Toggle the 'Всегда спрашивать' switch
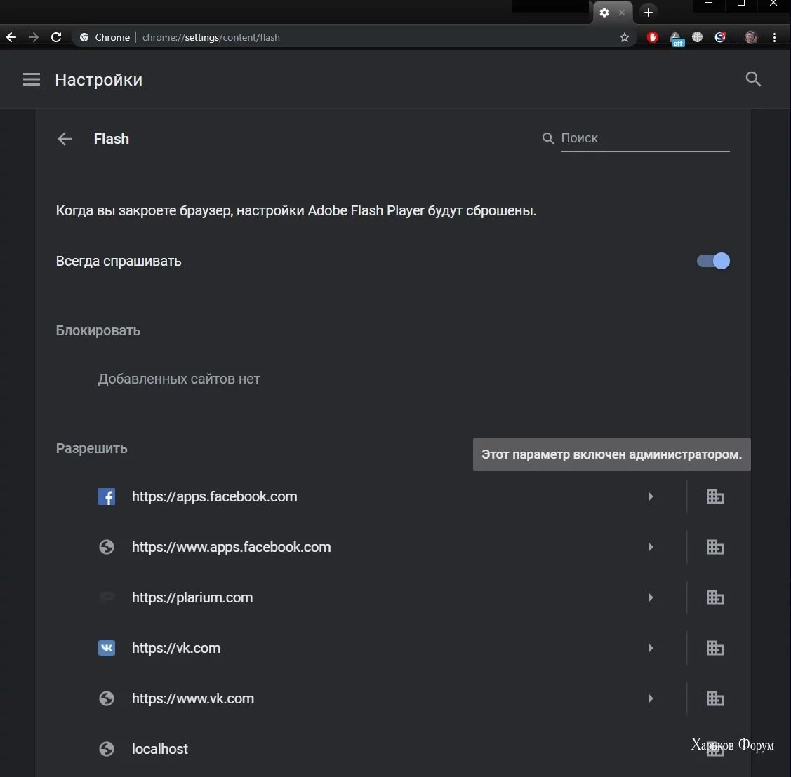 click(713, 261)
